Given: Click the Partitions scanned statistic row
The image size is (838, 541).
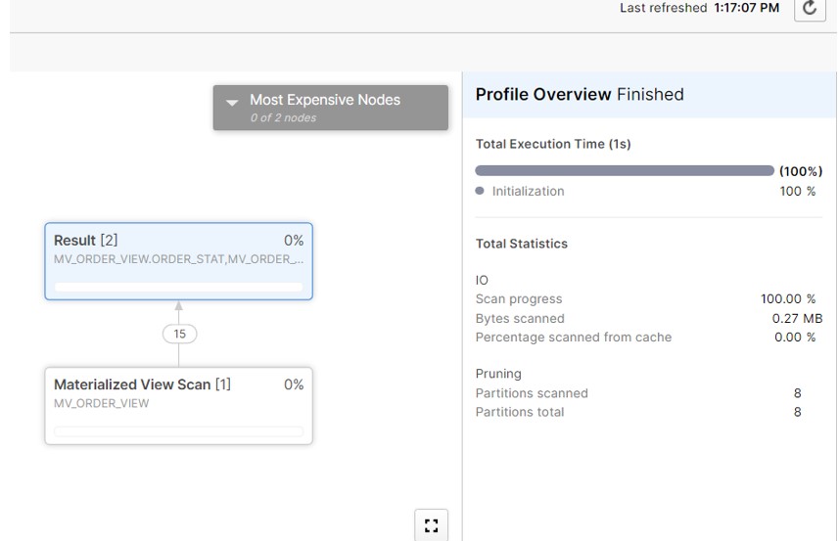Looking at the screenshot, I should (x=648, y=393).
